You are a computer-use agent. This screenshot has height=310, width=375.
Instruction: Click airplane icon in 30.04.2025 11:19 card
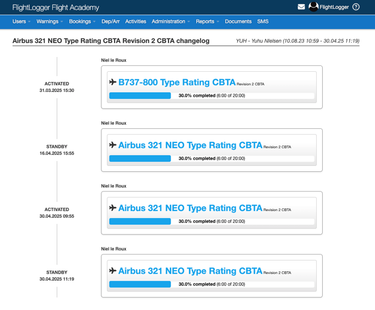point(113,271)
